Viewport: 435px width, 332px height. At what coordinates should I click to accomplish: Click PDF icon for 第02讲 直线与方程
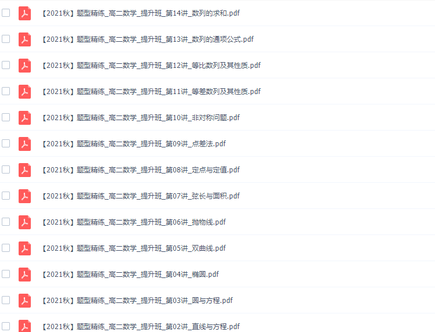[x=24, y=326]
